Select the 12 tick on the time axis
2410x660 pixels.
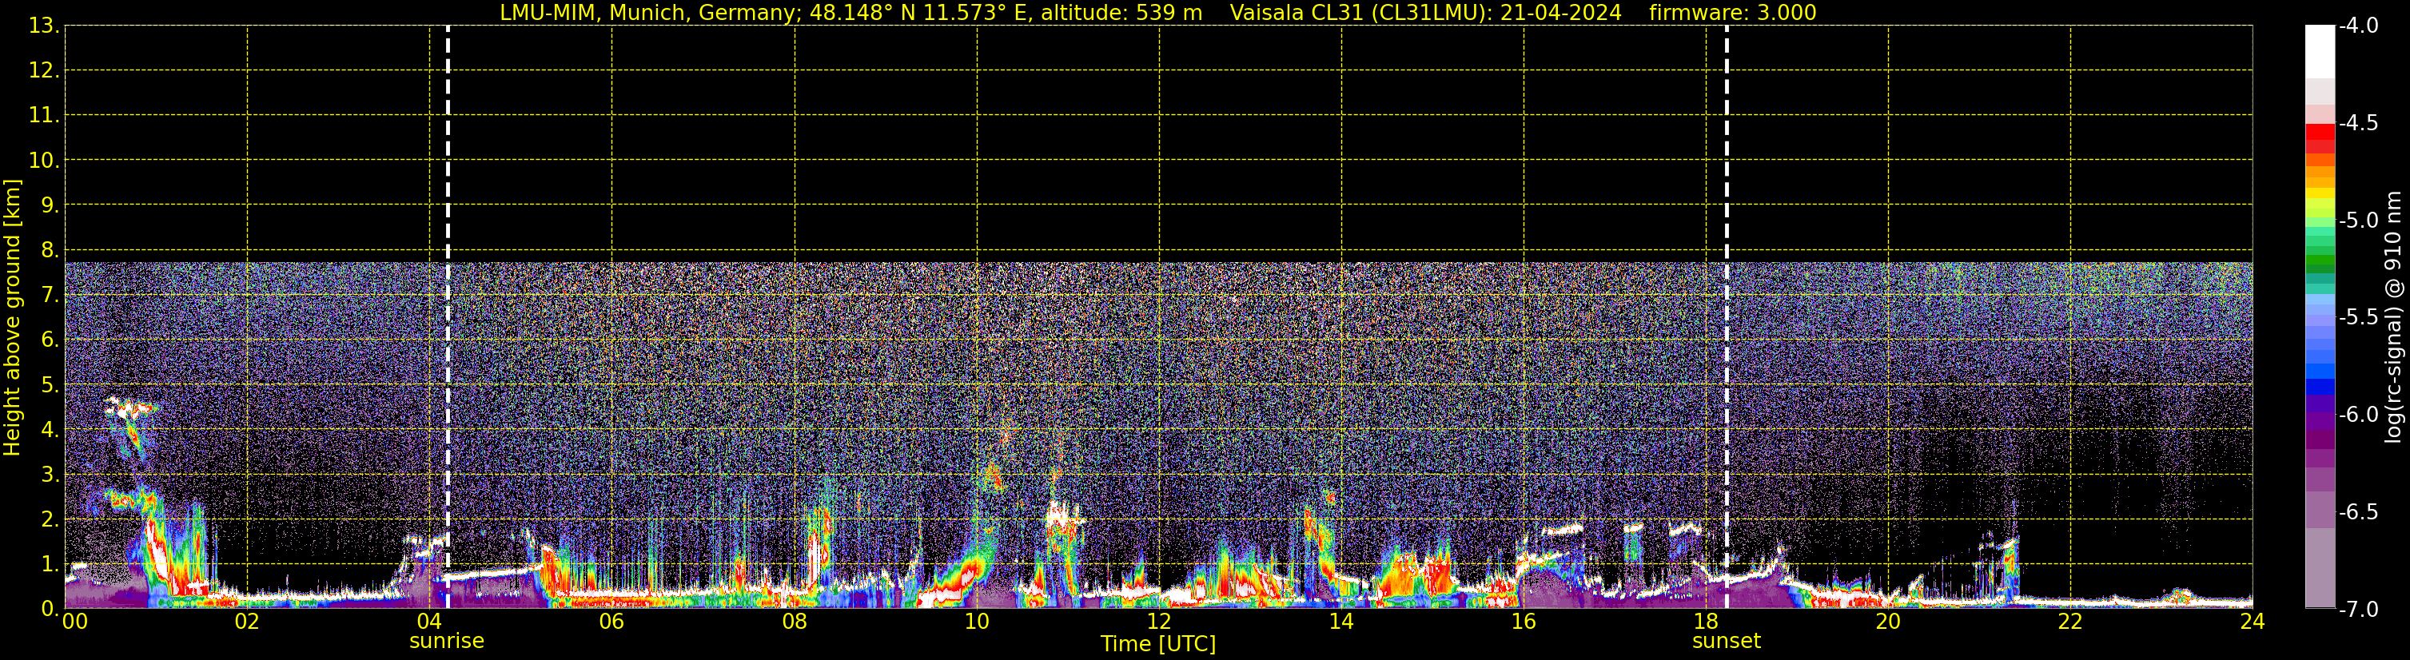click(1158, 622)
